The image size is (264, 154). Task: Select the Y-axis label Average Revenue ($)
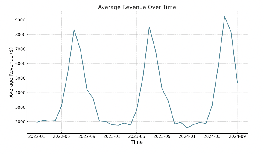pos(11,72)
